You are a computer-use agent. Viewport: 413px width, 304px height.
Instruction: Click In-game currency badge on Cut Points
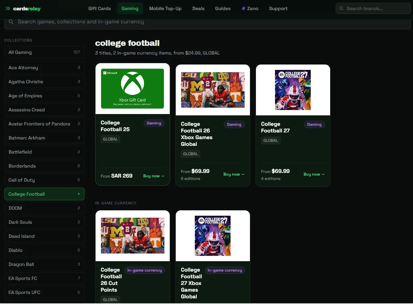click(145, 270)
